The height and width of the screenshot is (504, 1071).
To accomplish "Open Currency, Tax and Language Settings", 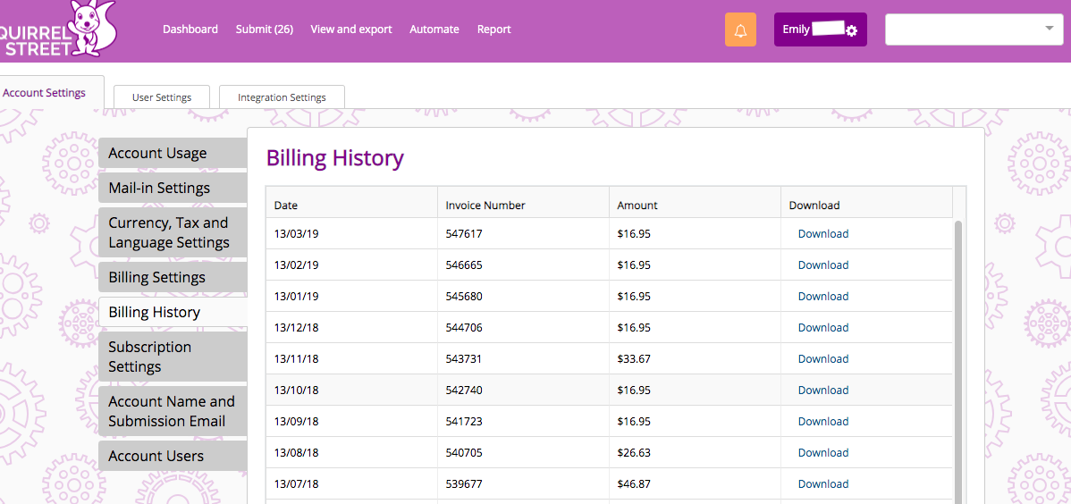I will click(x=173, y=232).
